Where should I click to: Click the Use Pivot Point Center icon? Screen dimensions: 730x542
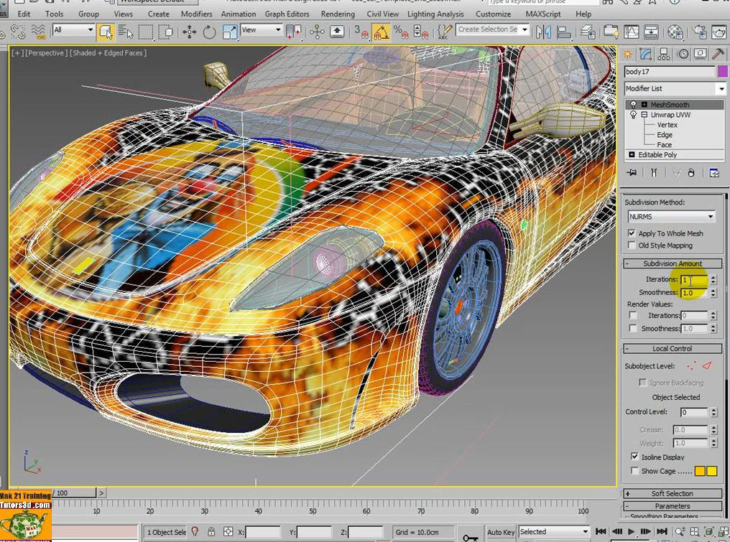[x=293, y=32]
